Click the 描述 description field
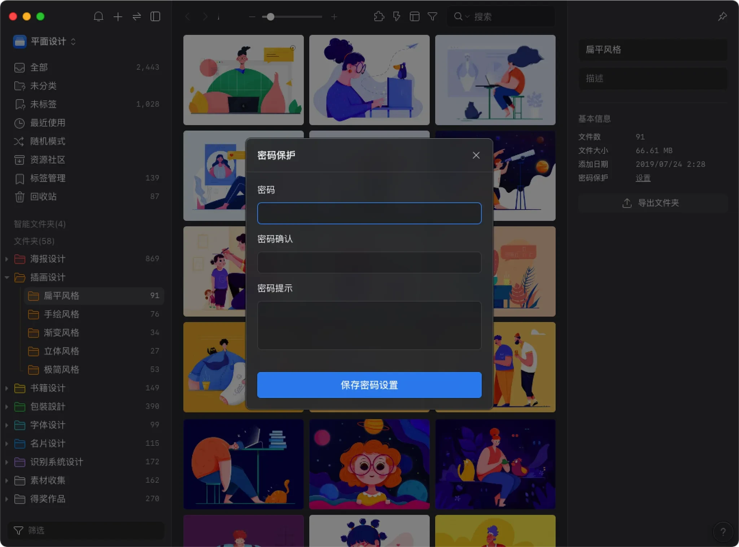 pyautogui.click(x=653, y=78)
